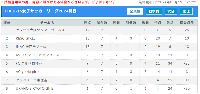Open the 試合 tab

[171, 11]
